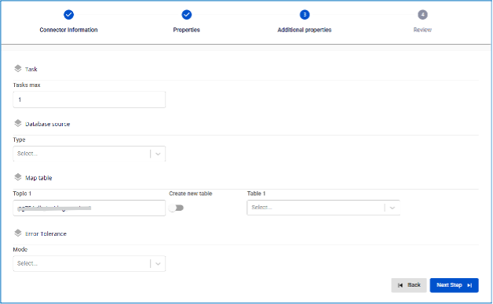This screenshot has height=304, width=493.
Task: Open the Table 1 select box
Action: click(x=323, y=208)
